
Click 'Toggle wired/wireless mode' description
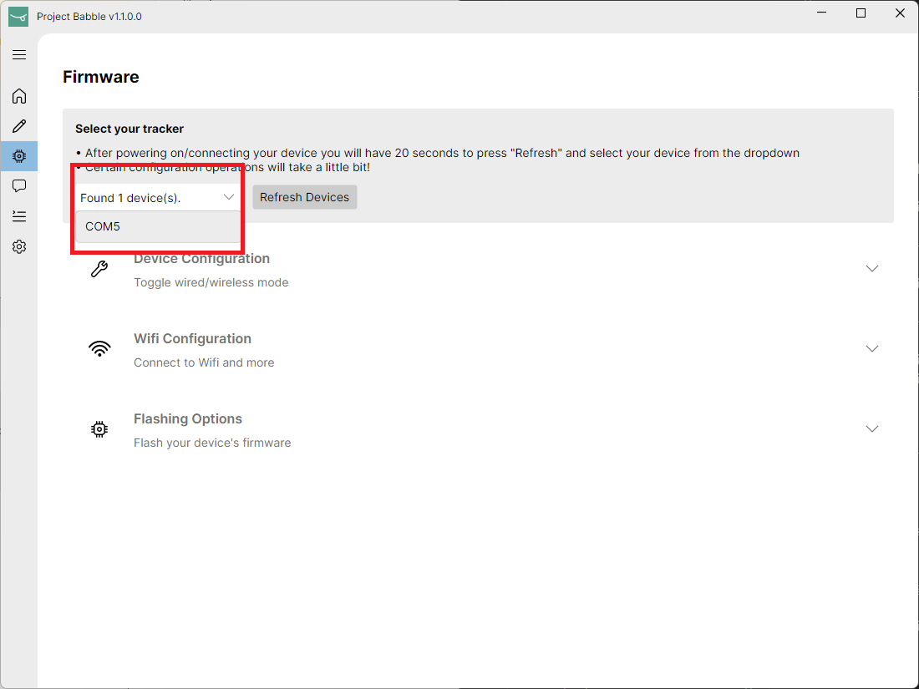211,282
